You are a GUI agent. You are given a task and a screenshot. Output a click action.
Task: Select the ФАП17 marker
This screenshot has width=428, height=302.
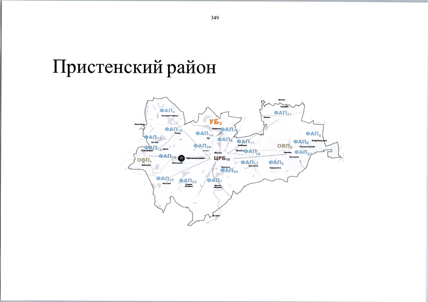(x=249, y=163)
